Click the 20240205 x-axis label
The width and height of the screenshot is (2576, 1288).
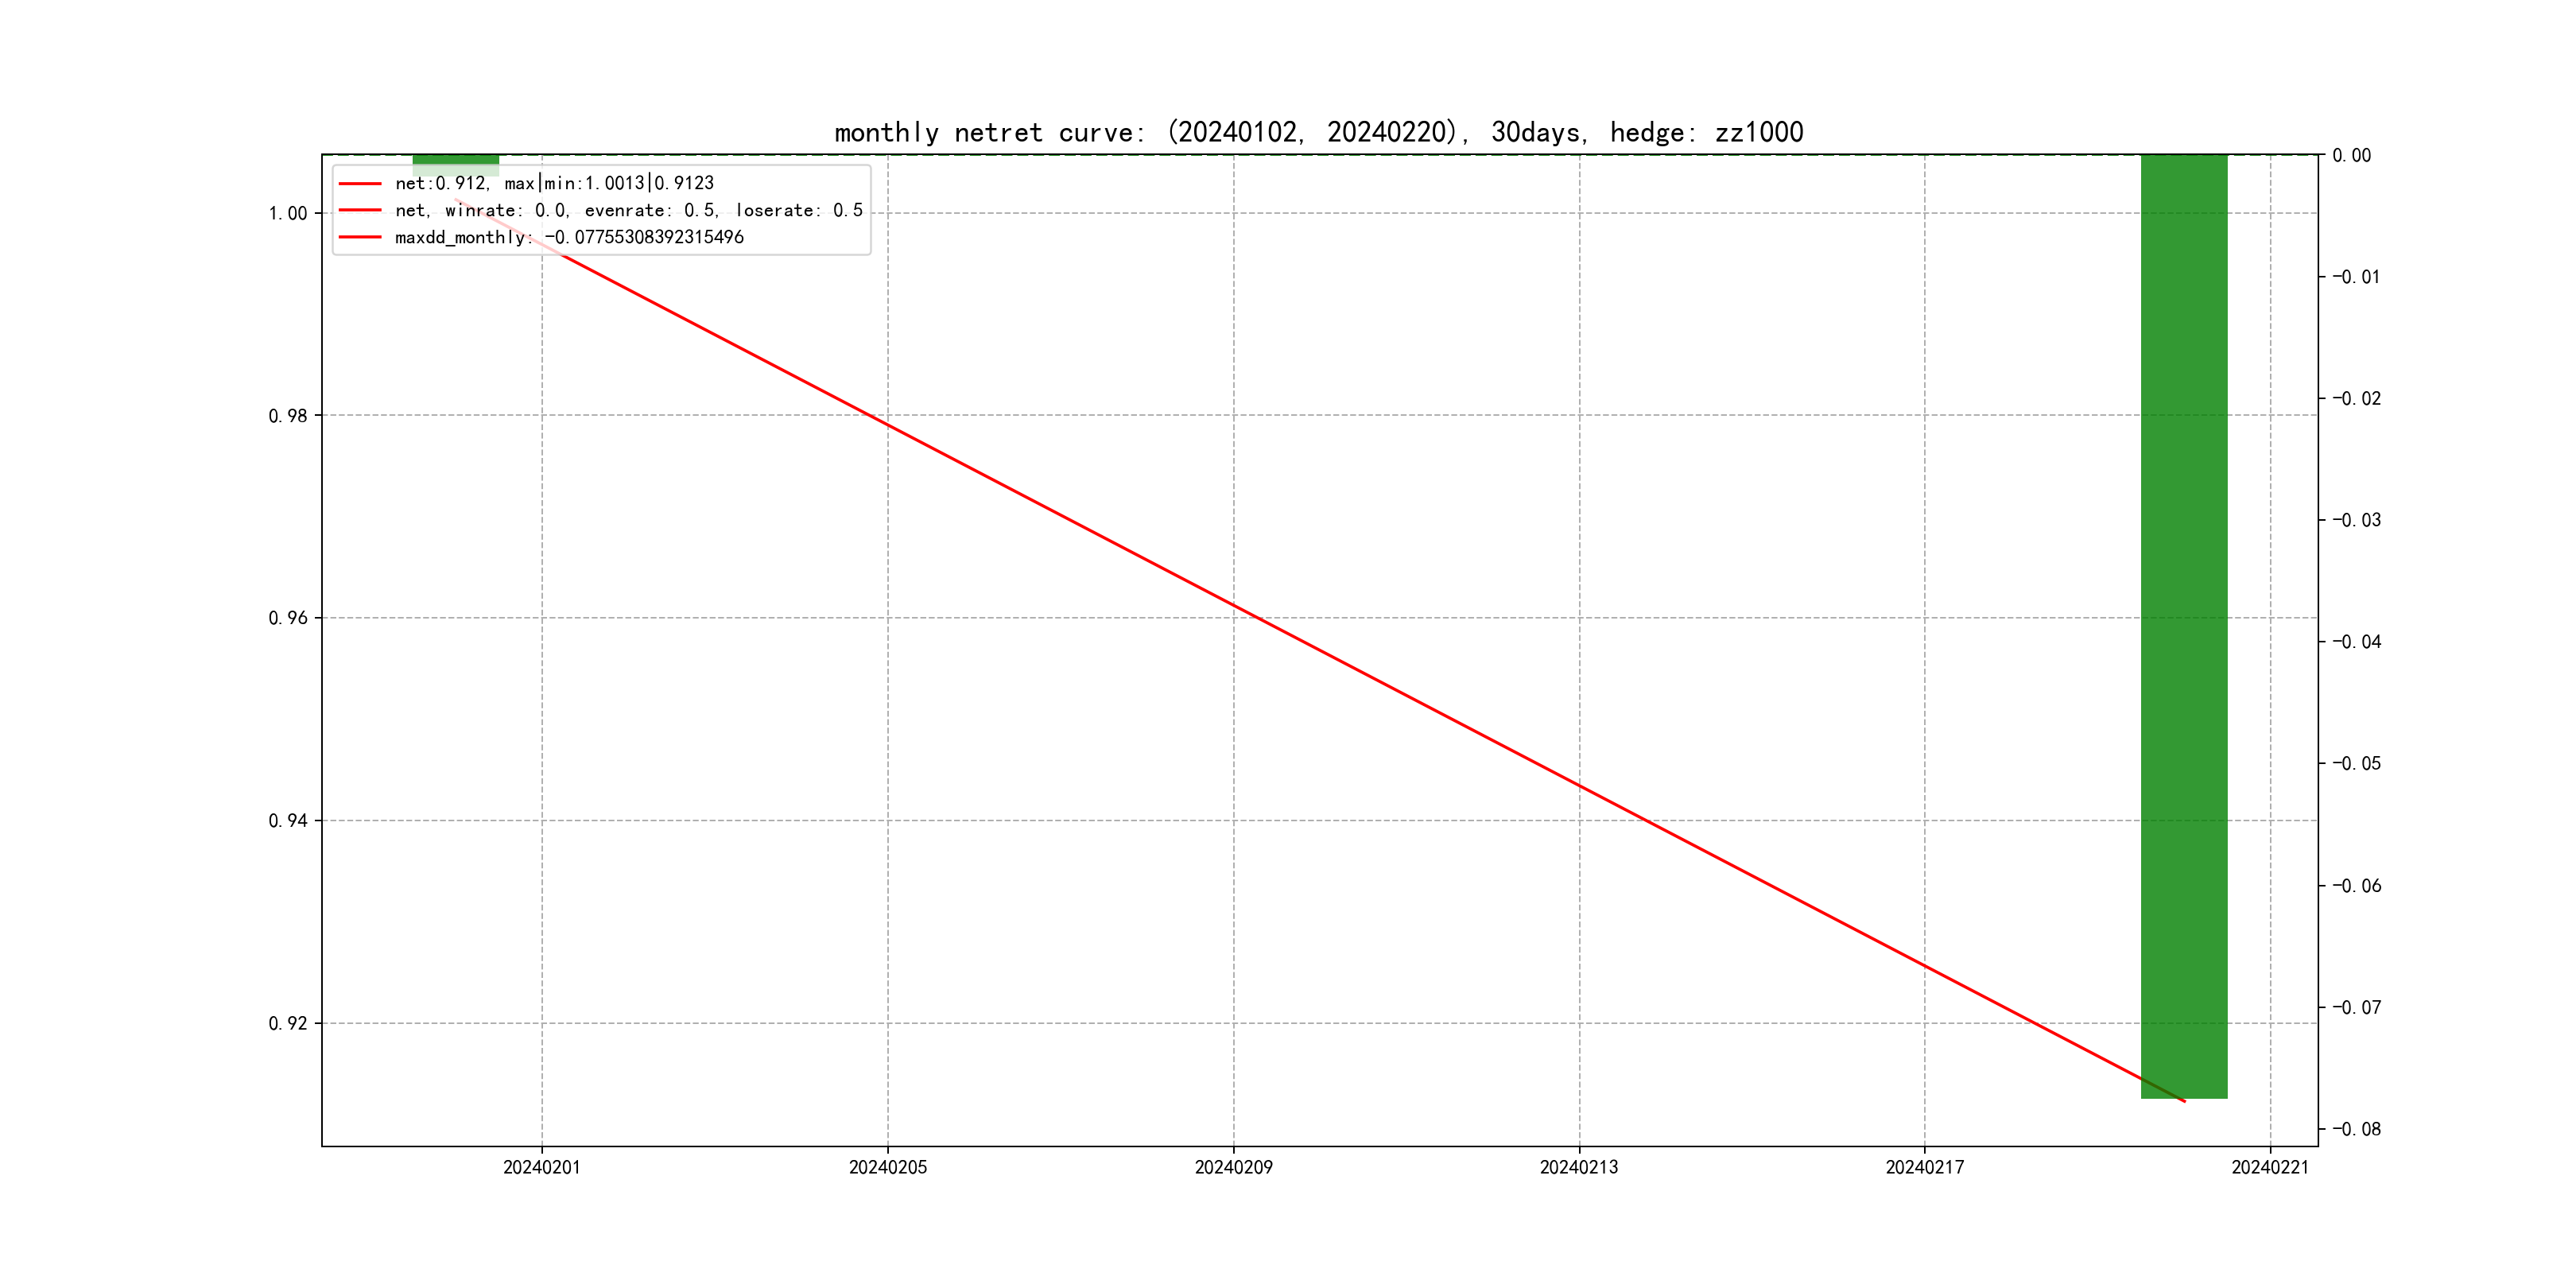(887, 1167)
